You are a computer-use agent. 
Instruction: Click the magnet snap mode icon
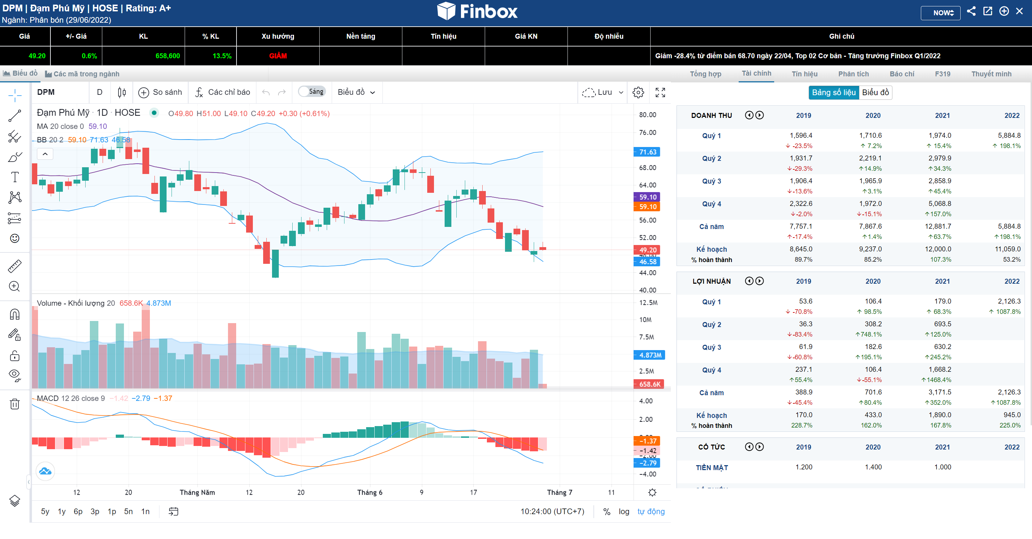click(x=15, y=314)
